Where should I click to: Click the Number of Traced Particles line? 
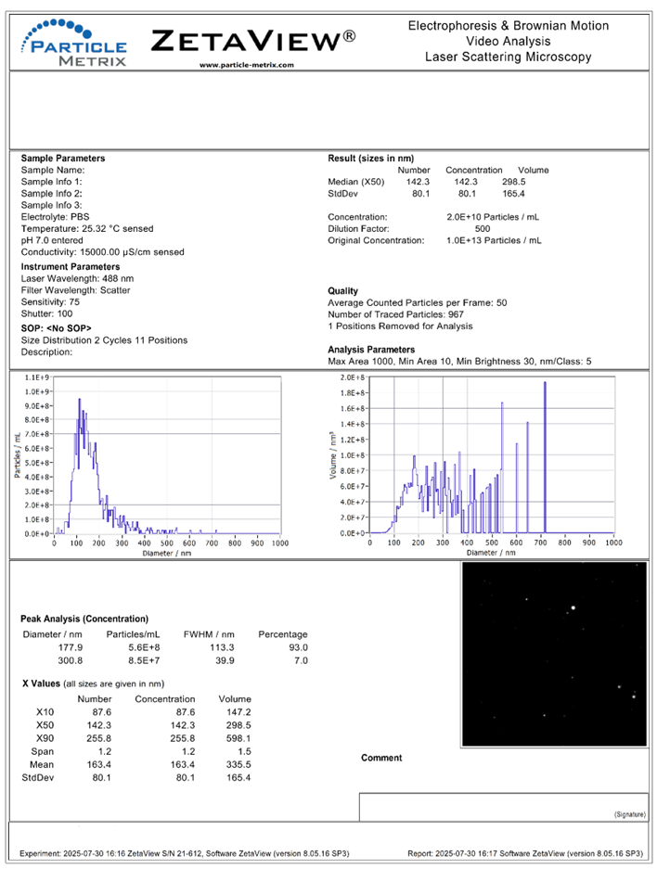395,314
